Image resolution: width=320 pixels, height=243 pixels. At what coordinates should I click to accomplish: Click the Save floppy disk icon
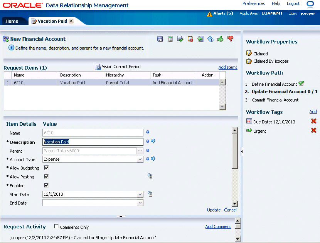pyautogui.click(x=160, y=39)
